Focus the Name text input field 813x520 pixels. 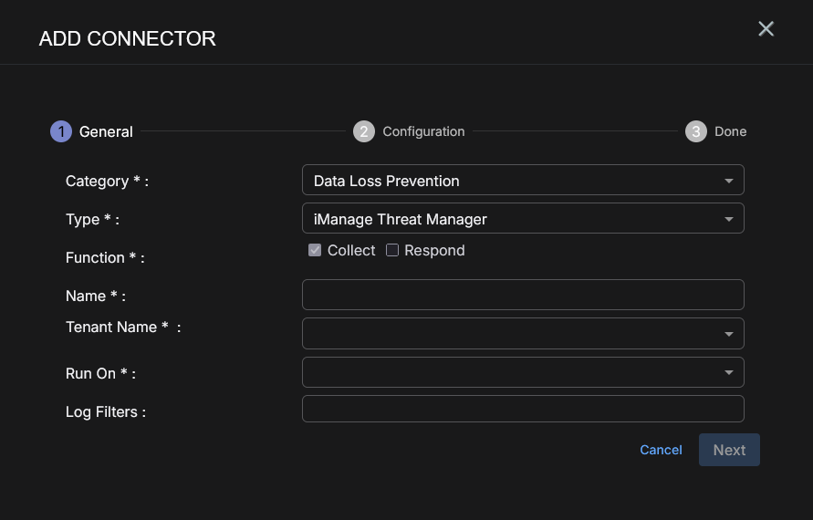tap(523, 295)
